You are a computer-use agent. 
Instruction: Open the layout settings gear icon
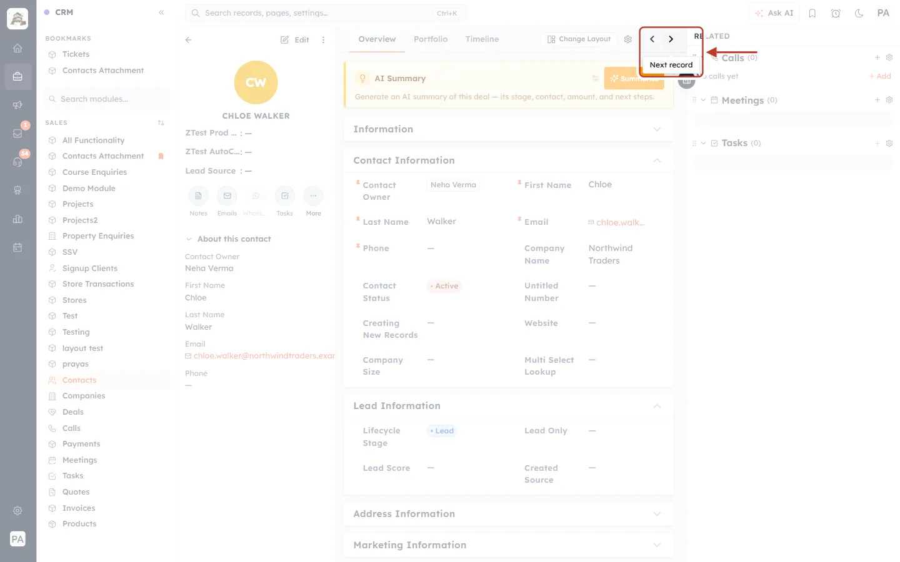[628, 39]
